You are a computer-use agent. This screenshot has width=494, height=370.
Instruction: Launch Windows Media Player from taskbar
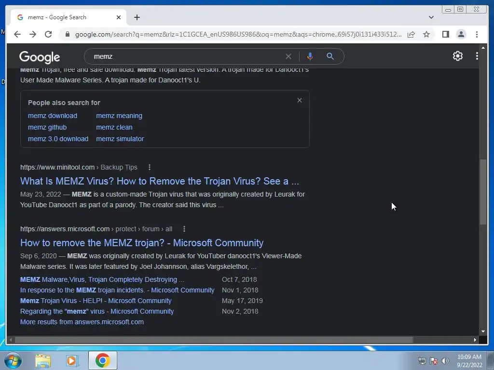pos(72,360)
